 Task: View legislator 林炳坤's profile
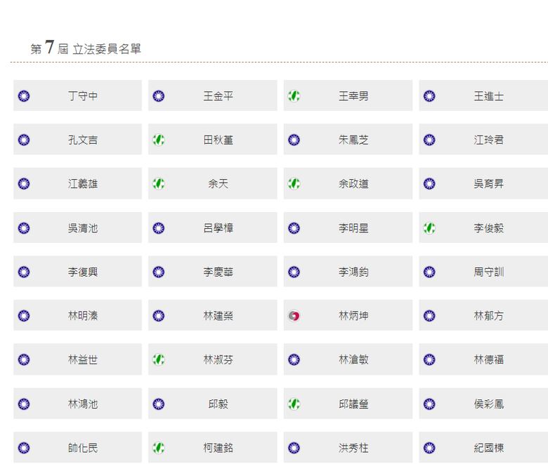(353, 316)
